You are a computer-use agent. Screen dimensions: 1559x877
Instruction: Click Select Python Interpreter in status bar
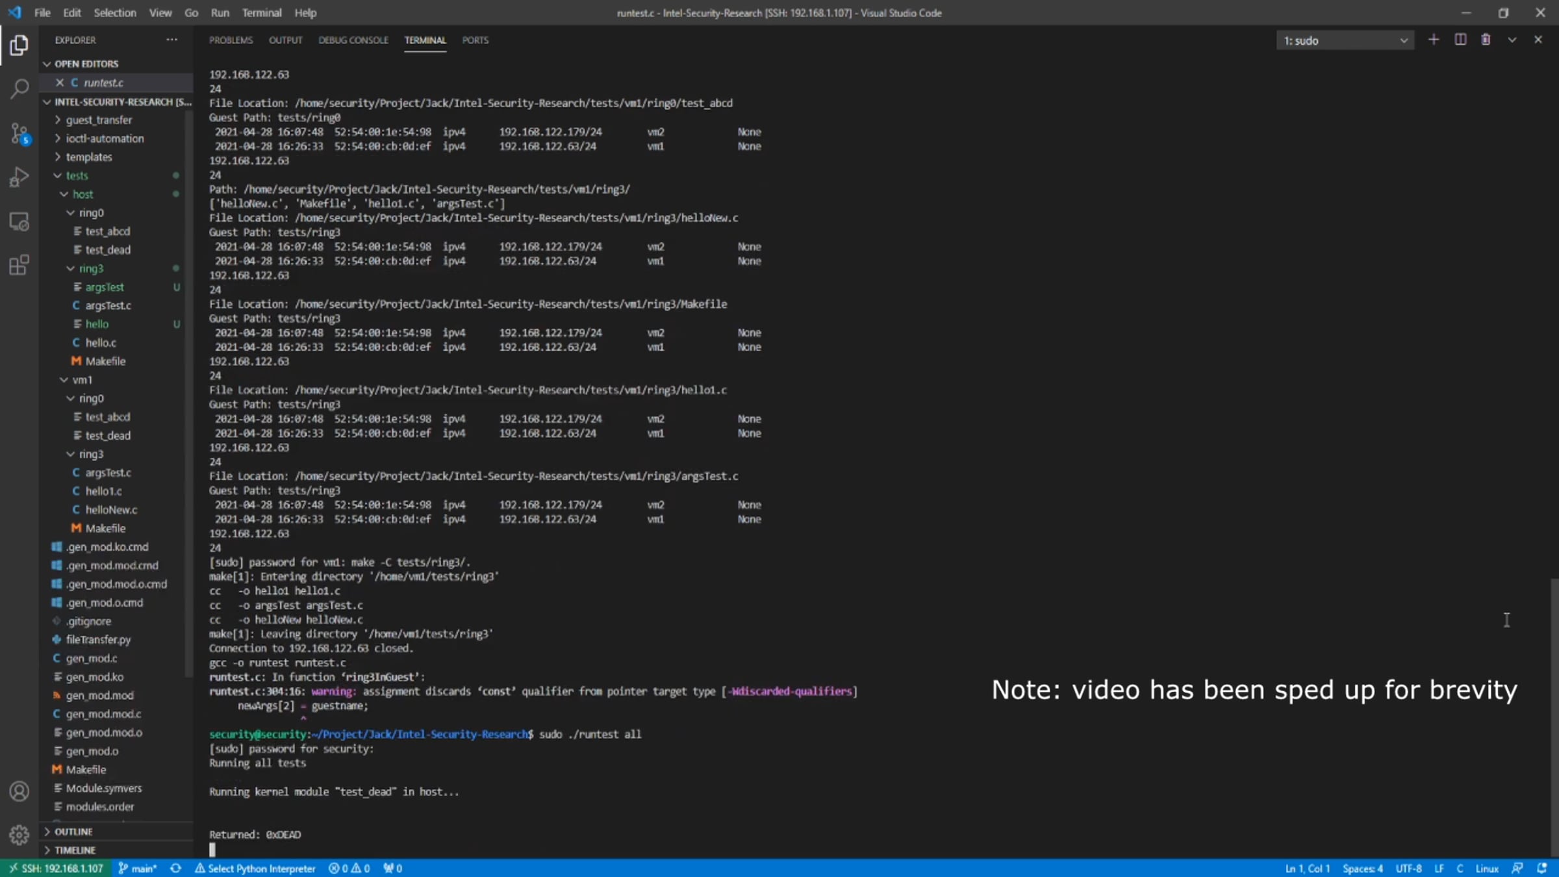255,869
